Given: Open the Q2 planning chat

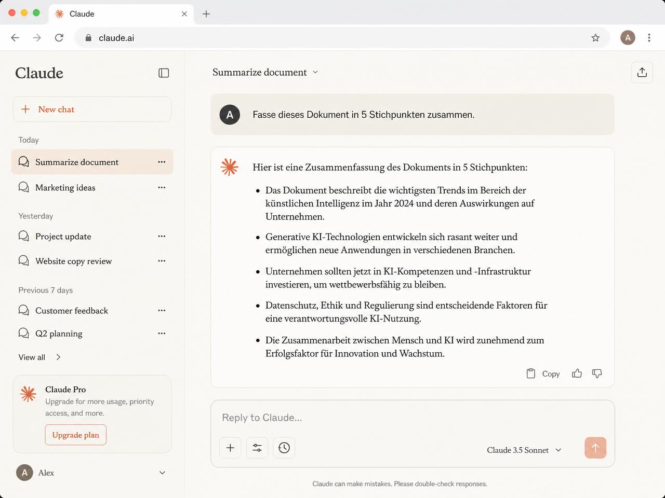Looking at the screenshot, I should click(x=92, y=333).
